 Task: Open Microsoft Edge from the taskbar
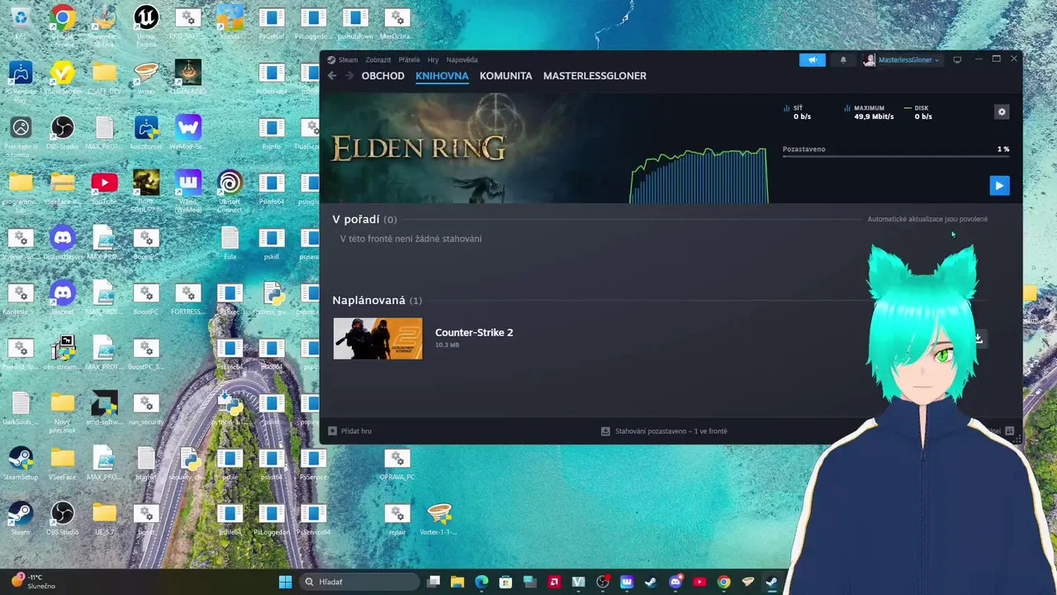tap(481, 581)
